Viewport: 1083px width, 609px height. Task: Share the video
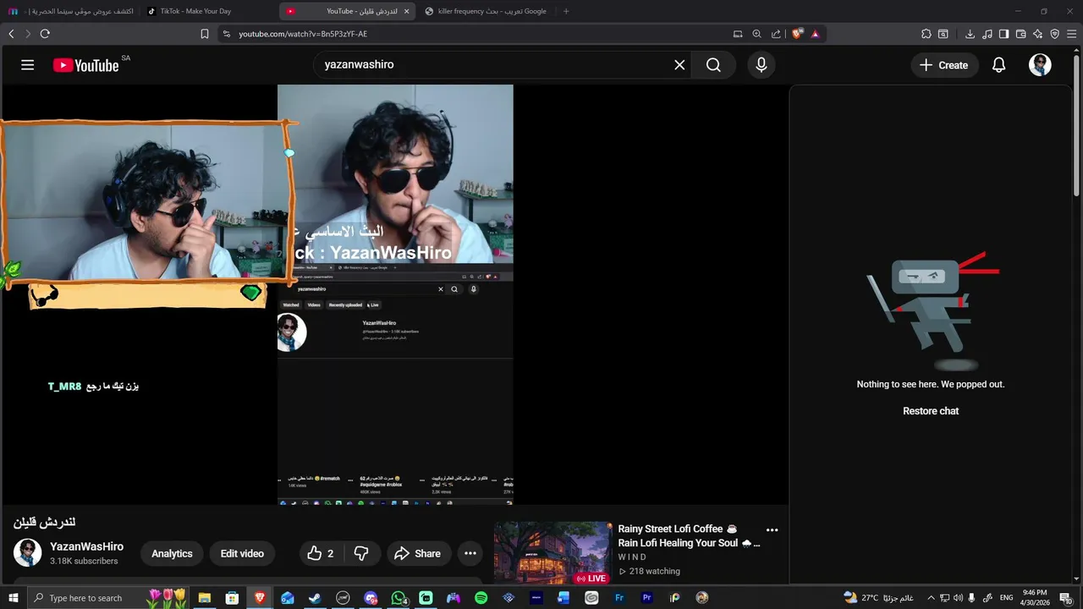click(x=419, y=553)
